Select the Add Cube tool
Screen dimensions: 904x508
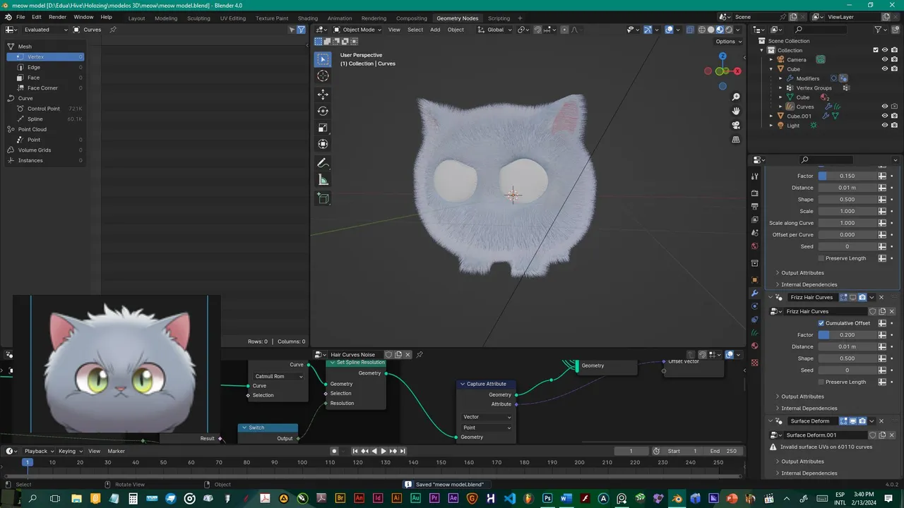323,198
